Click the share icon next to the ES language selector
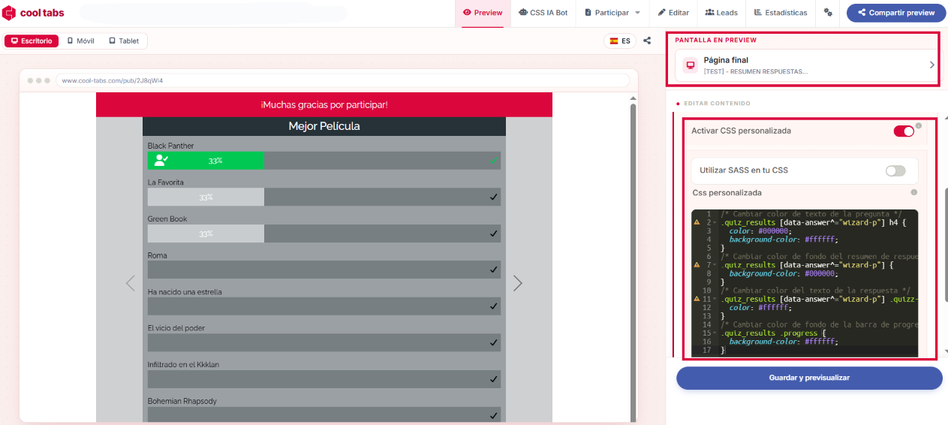 647,41
